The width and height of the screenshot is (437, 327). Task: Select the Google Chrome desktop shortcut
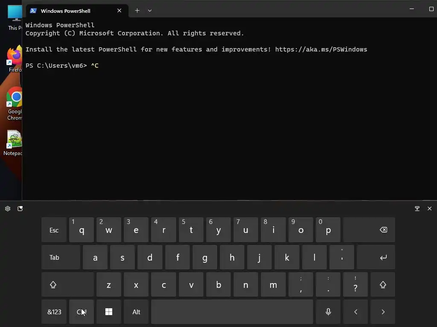point(14,103)
